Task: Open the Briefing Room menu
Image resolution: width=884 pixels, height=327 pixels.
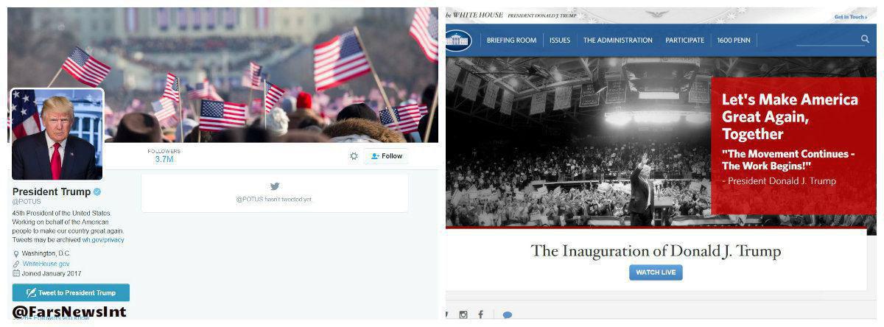Action: 512,41
